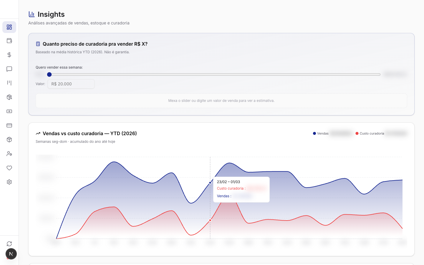This screenshot has width=424, height=265.
Task: Open the credit card icon in sidebar
Action: tap(9, 125)
